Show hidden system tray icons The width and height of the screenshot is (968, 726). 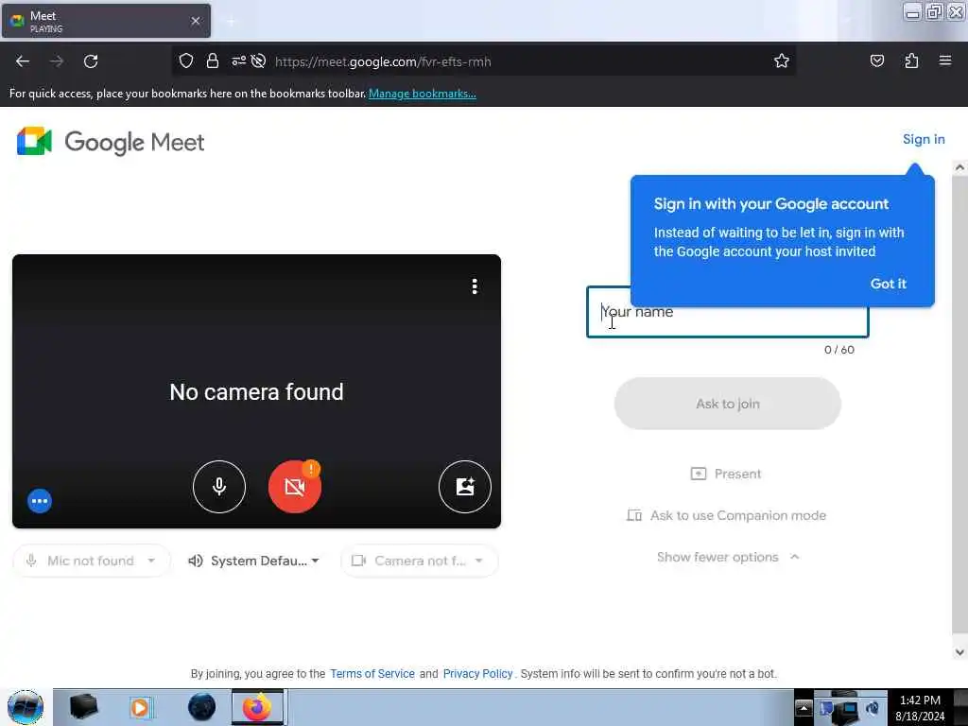[x=804, y=707]
